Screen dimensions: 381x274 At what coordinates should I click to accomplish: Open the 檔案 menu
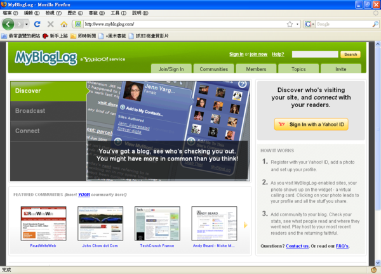[10, 13]
